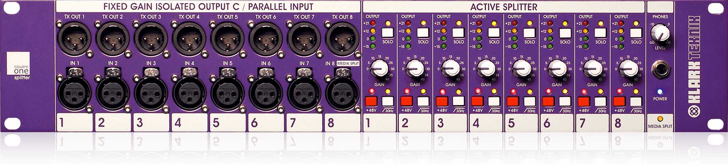Toggle the red +48V button on channel 4
Viewport: 728px width, 166px height.
(x=478, y=101)
